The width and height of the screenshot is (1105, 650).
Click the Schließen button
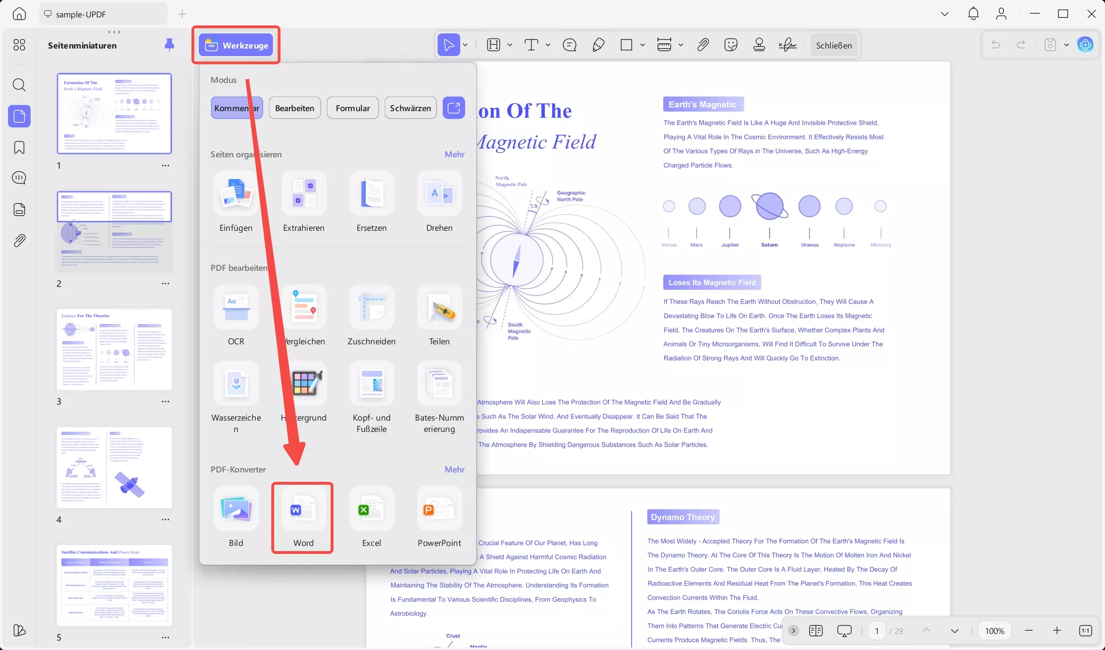834,45
